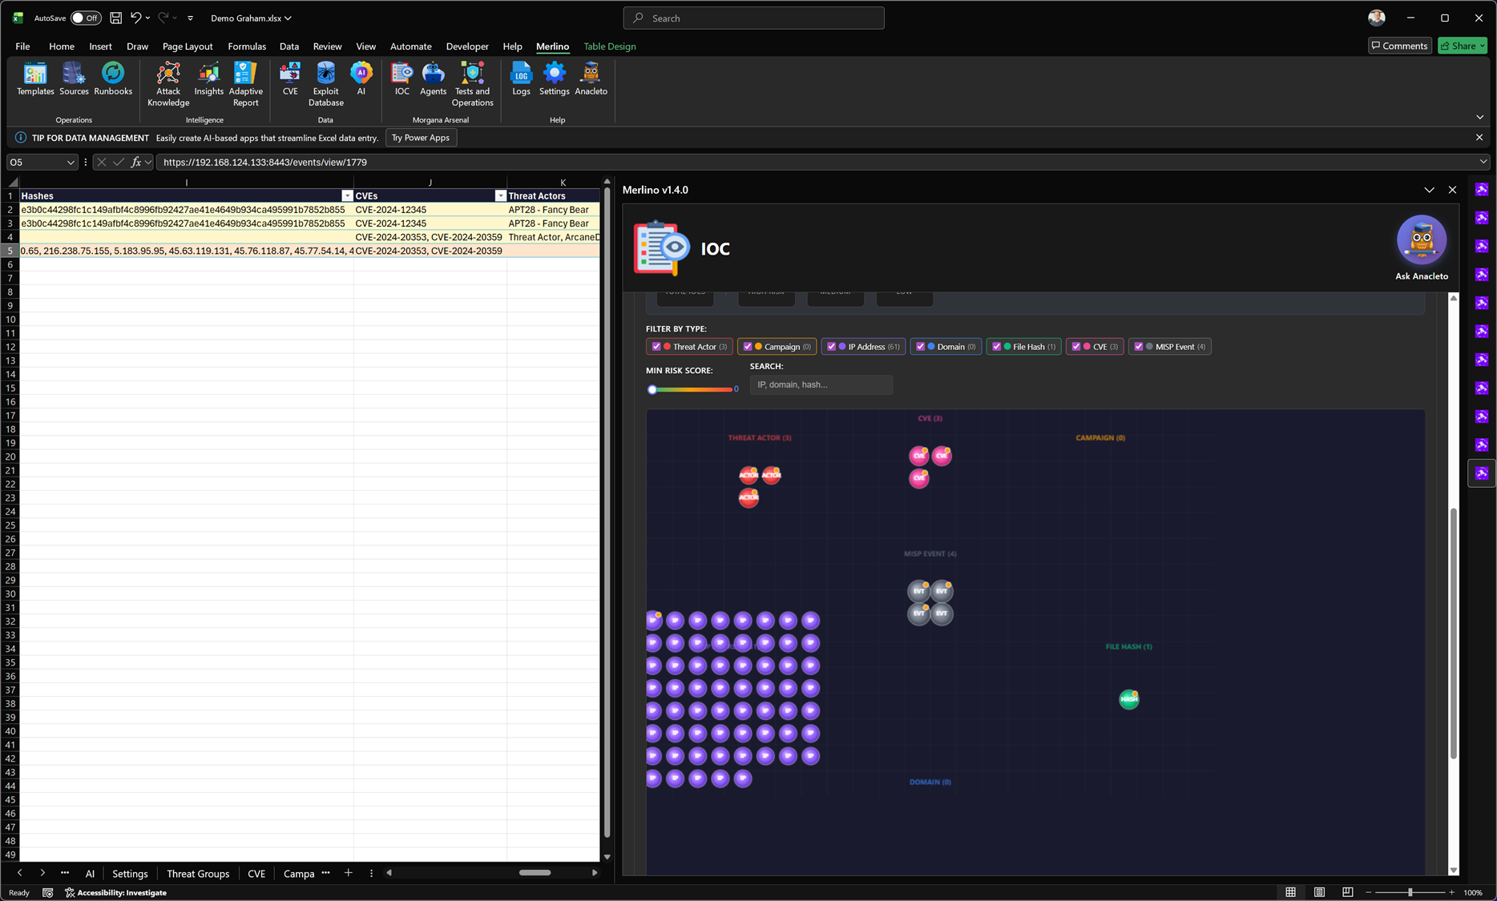Open the Logs viewer

[521, 79]
